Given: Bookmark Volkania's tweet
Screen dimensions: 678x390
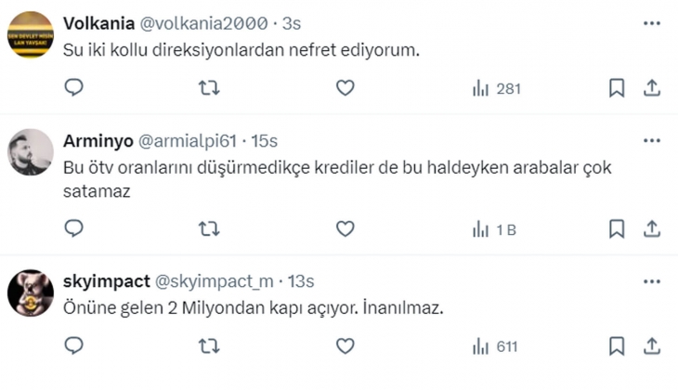Looking at the screenshot, I should tap(616, 88).
